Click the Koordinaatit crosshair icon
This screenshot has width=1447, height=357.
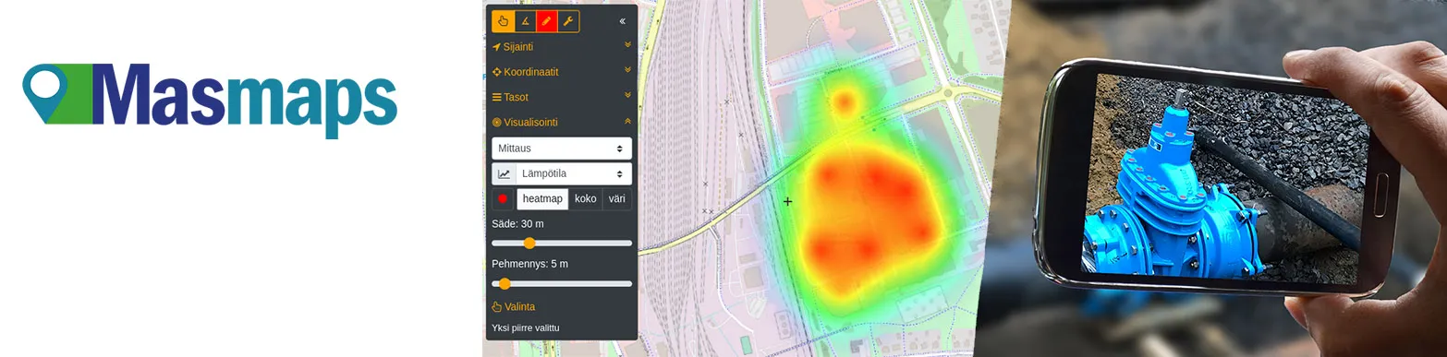(496, 72)
